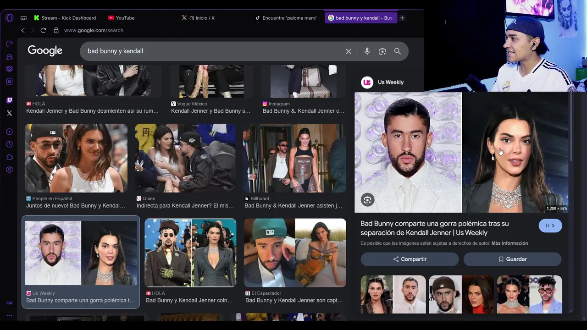Open the Player sidebar icon

click(x=9, y=132)
